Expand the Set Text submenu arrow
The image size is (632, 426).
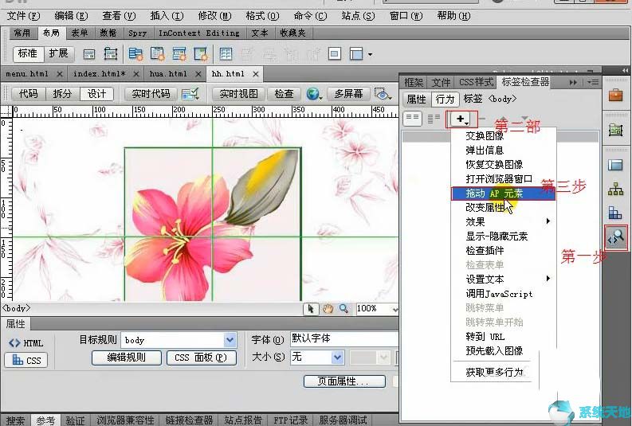click(548, 278)
